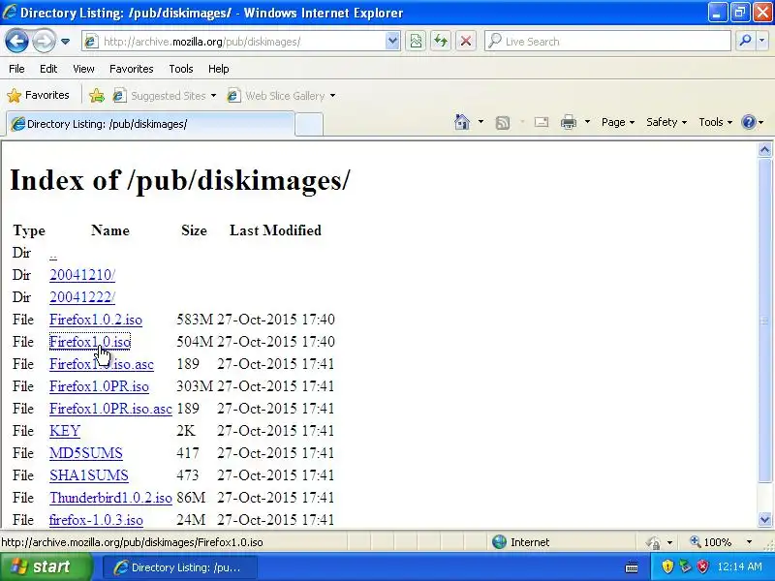Image resolution: width=775 pixels, height=581 pixels.
Task: Open the 20041210/ directory link
Action: point(82,275)
